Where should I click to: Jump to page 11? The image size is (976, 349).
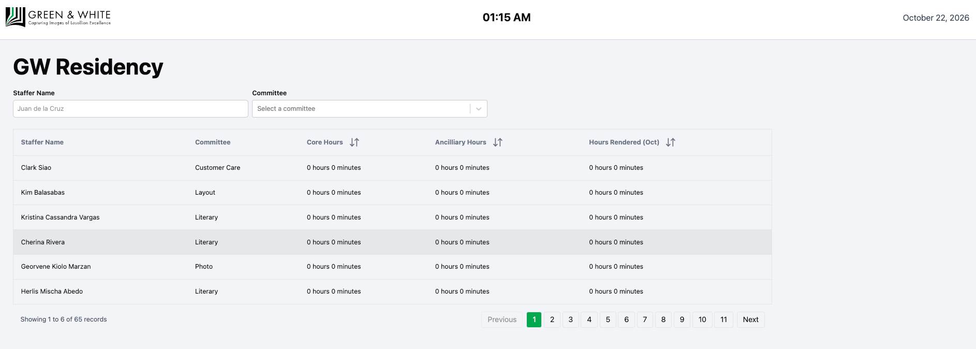coord(724,319)
